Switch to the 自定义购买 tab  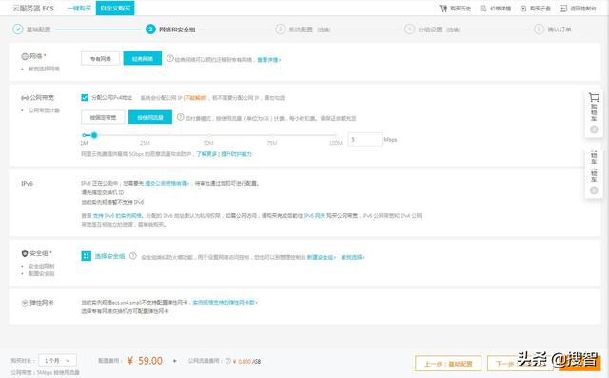[x=115, y=8]
